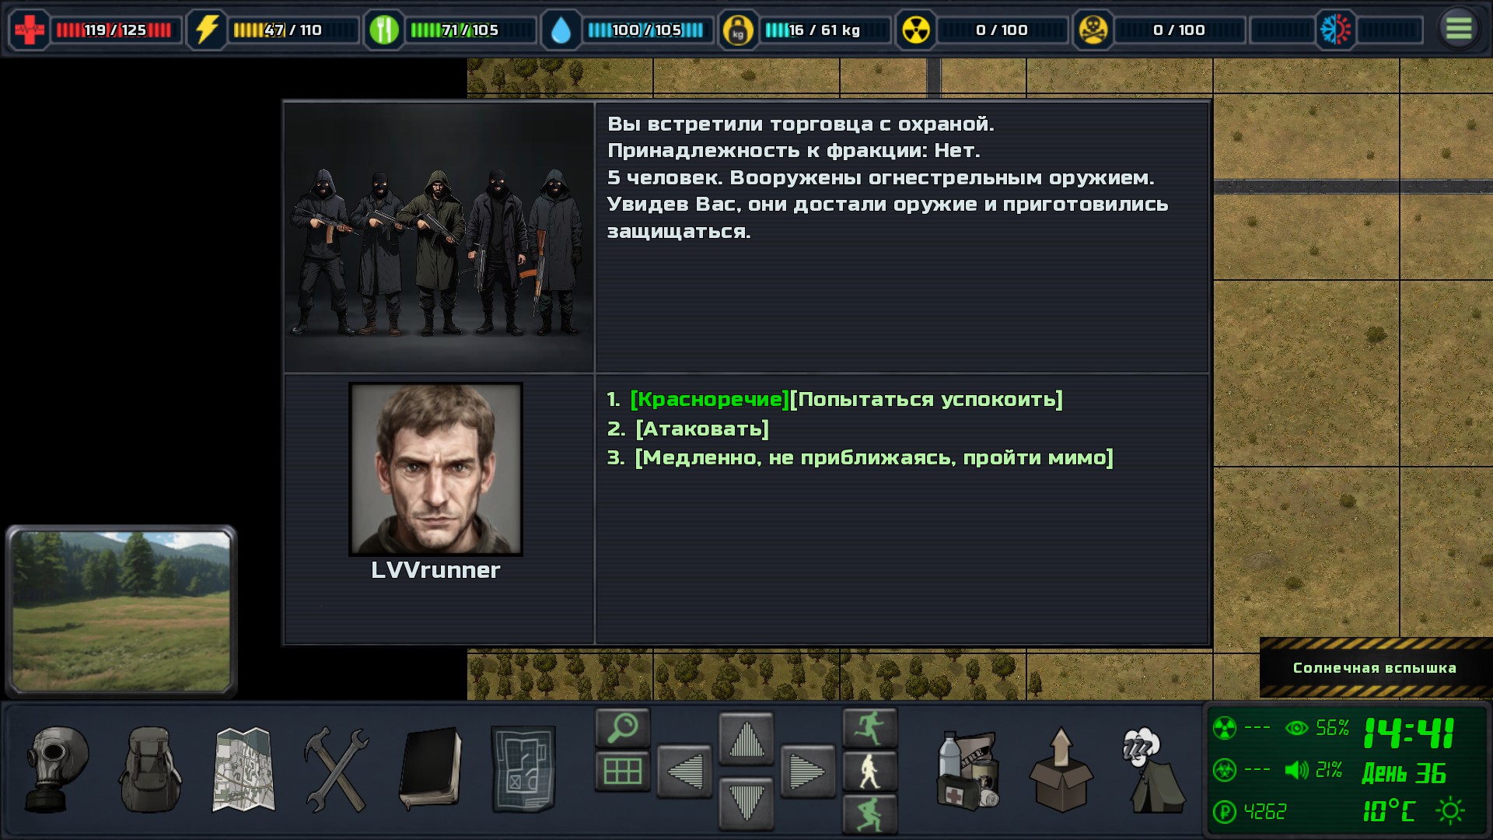Open the folded world map
The height and width of the screenshot is (840, 1493).
click(243, 769)
